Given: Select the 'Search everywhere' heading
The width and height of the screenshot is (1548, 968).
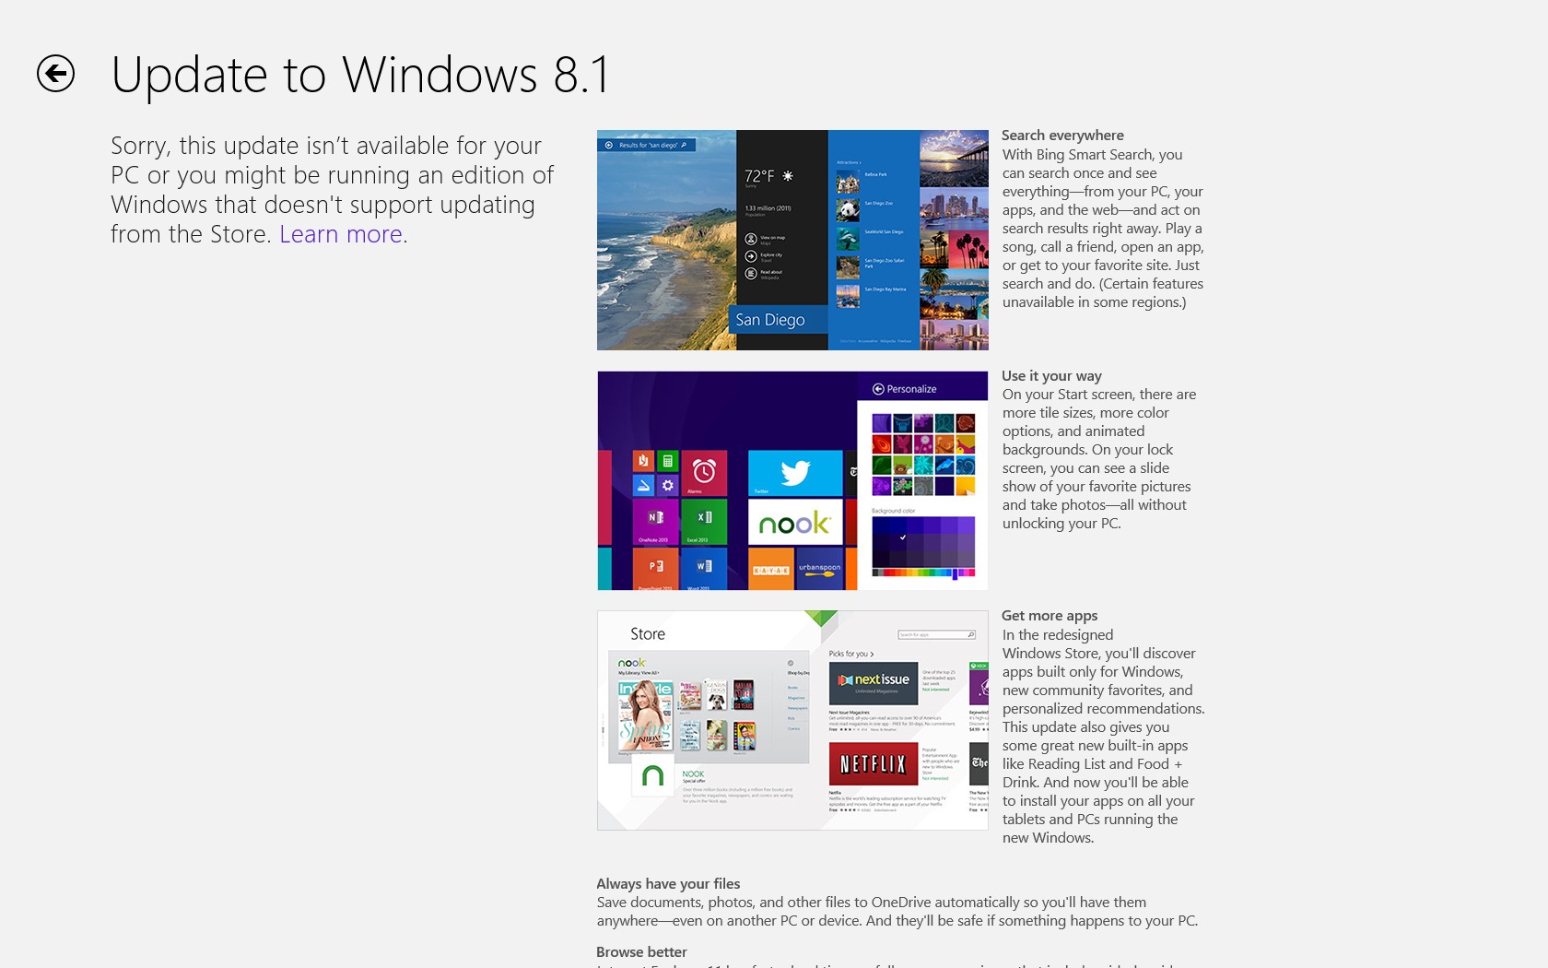Looking at the screenshot, I should [x=1062, y=136].
